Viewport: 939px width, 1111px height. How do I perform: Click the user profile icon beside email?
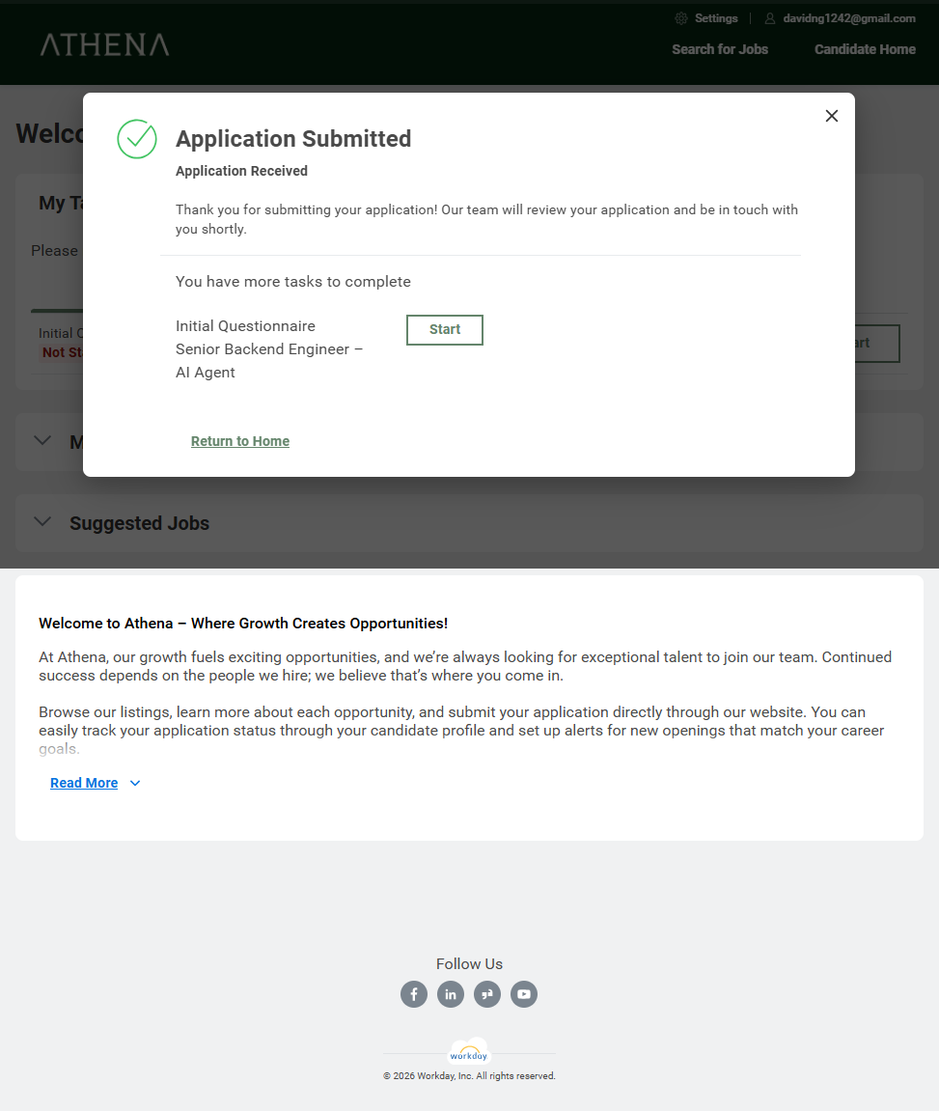(770, 18)
